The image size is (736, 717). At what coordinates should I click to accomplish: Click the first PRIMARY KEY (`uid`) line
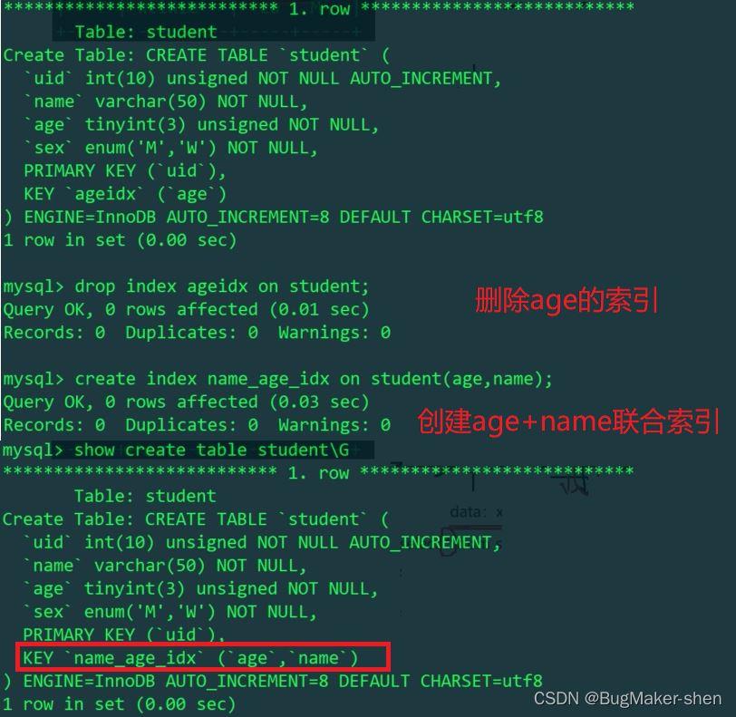point(125,171)
